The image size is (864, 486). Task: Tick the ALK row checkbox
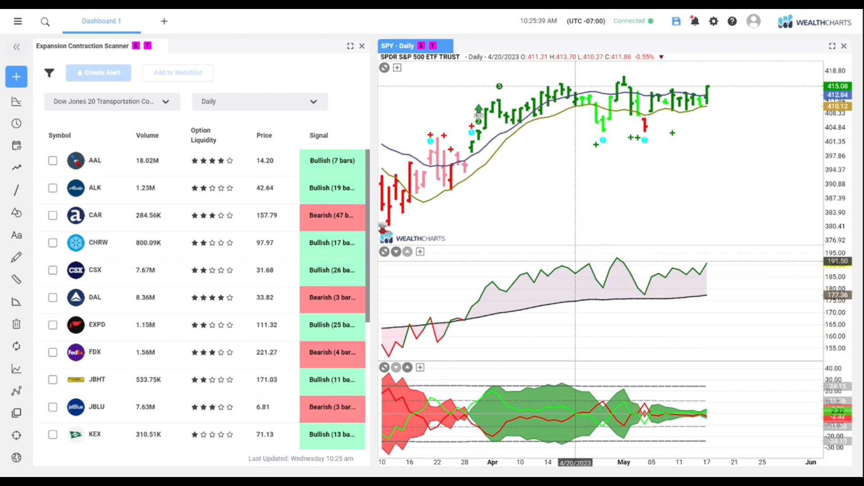pos(53,188)
